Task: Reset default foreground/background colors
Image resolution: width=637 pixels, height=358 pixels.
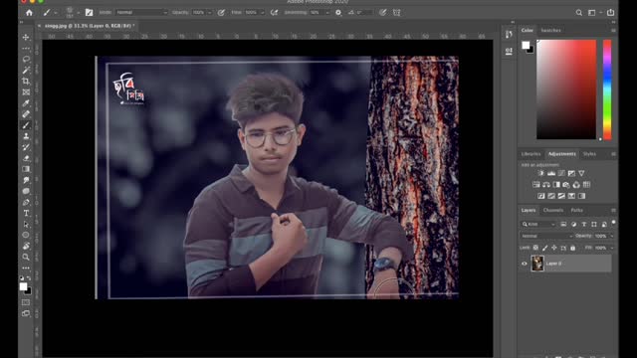Action: click(x=22, y=278)
